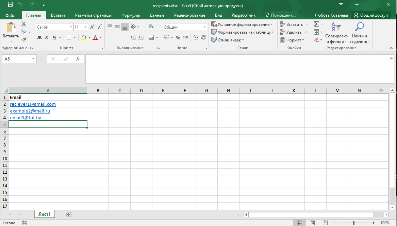
Task: Align text right
Action: point(125,37)
